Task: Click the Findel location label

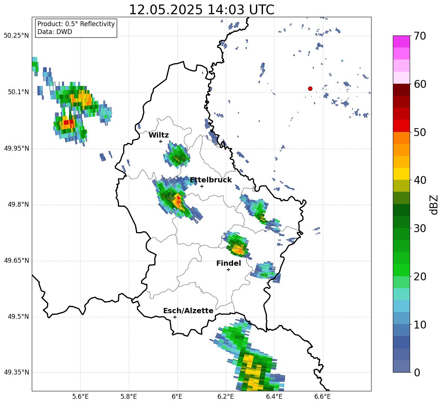Action: 229,263
